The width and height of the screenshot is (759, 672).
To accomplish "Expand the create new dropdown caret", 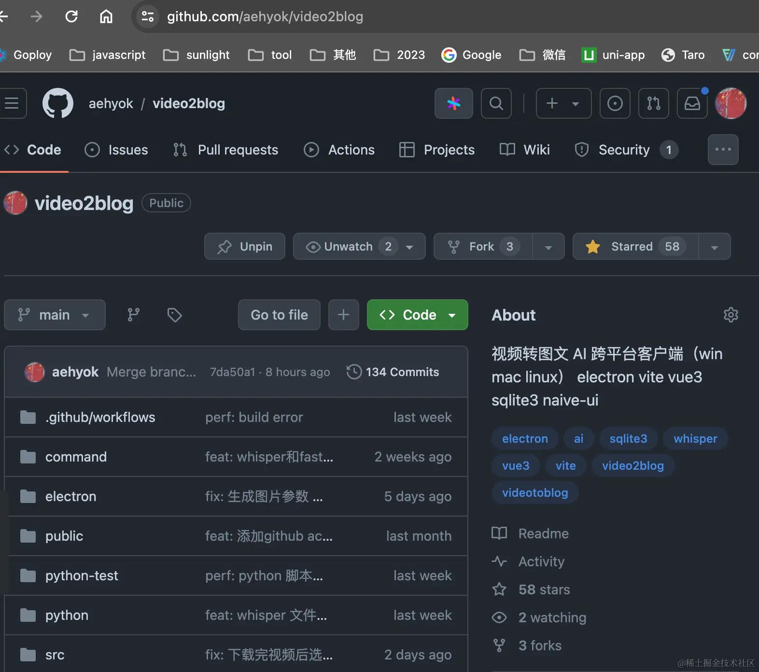I will tap(576, 103).
